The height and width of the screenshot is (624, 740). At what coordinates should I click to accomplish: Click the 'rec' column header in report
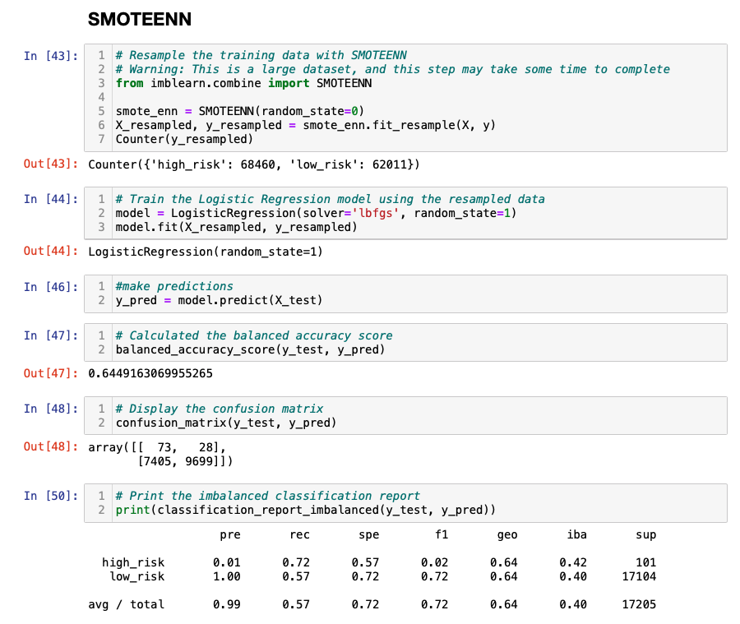[x=299, y=534]
